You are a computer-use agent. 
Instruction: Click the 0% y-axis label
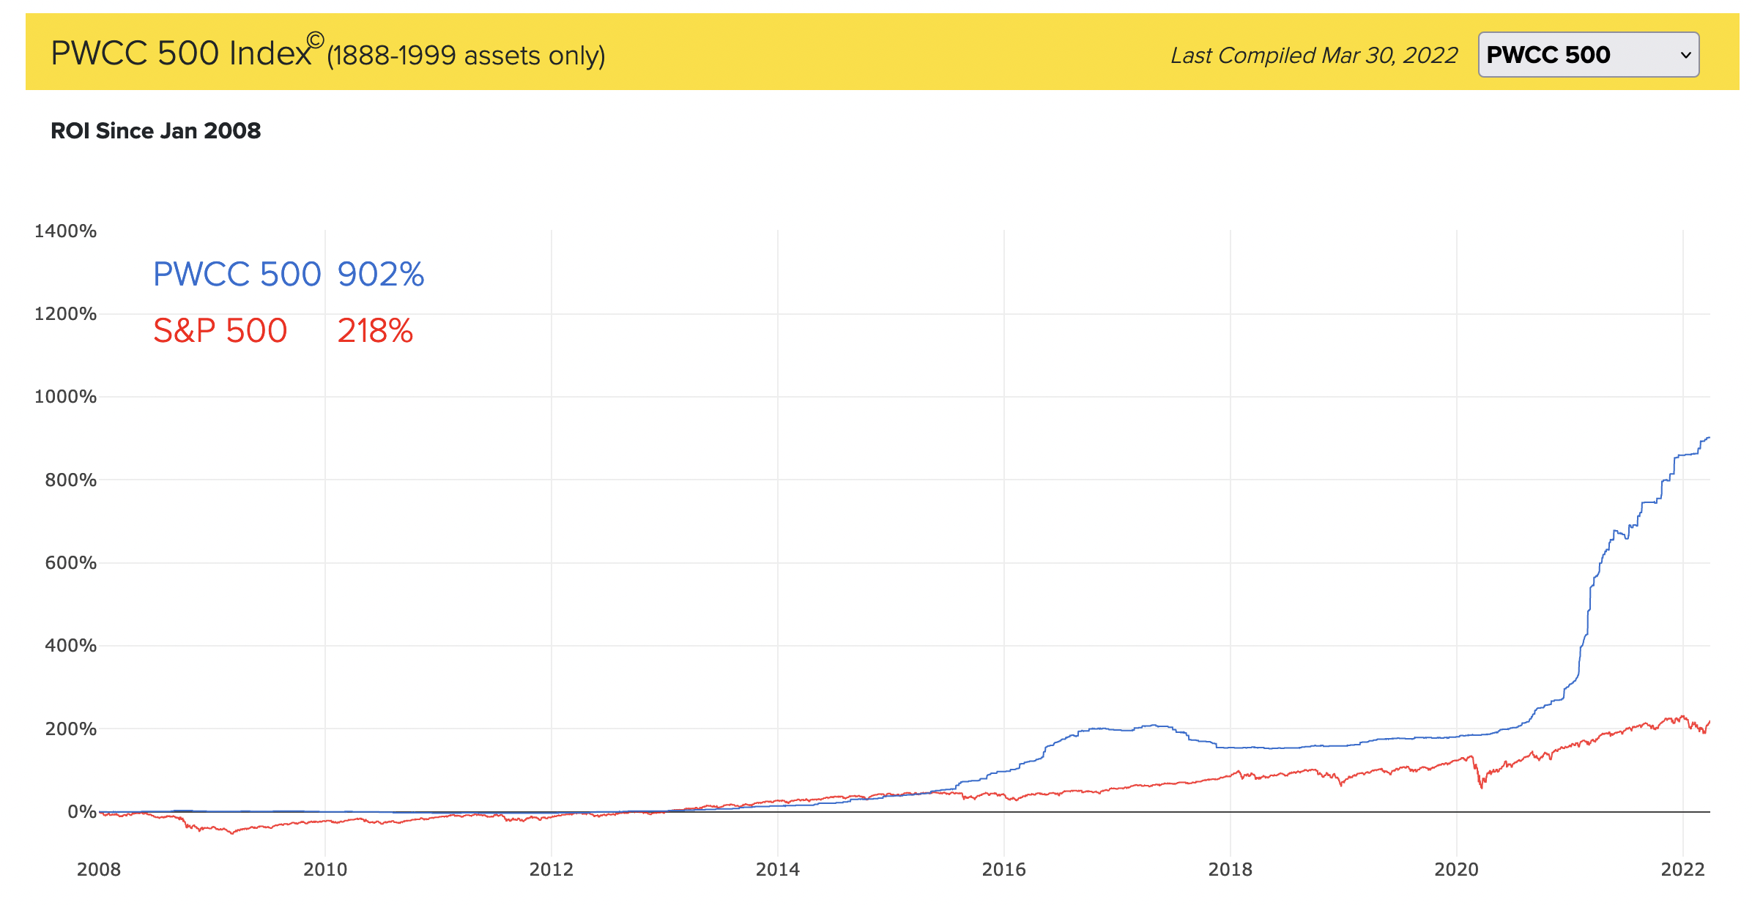pos(81,811)
